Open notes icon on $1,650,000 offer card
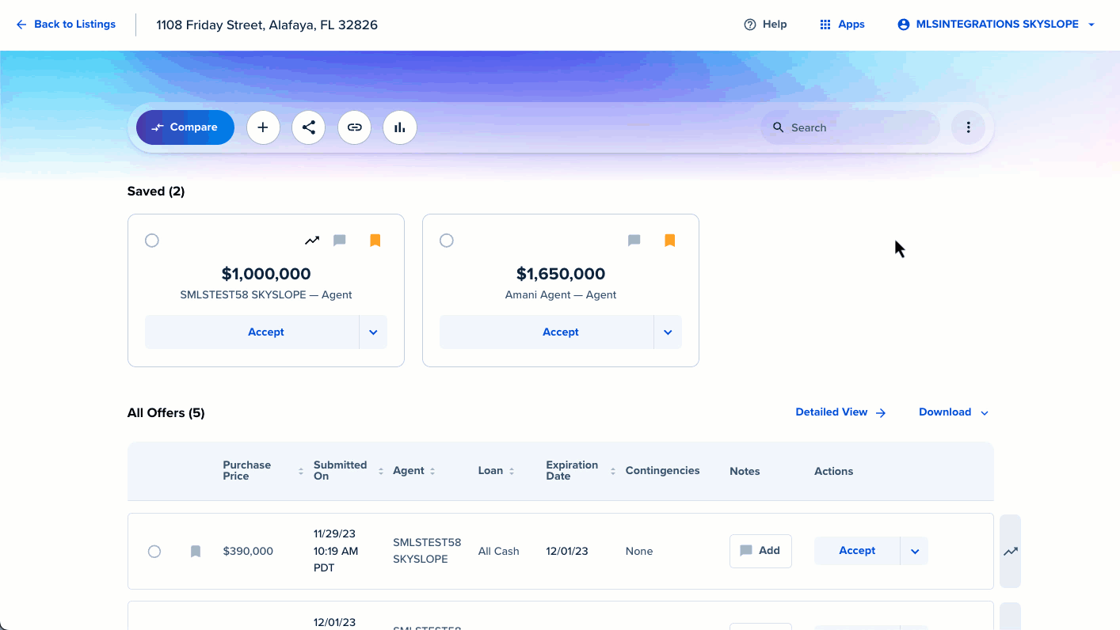Viewport: 1120px width, 630px height. coord(634,241)
